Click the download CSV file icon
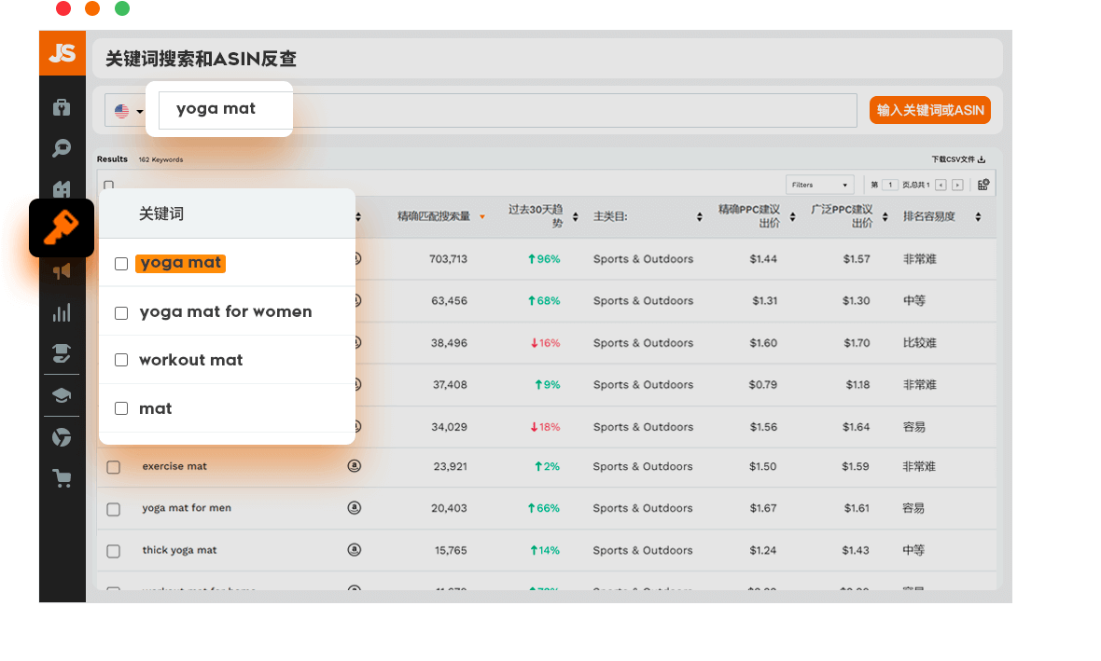The image size is (1101, 661). click(982, 159)
